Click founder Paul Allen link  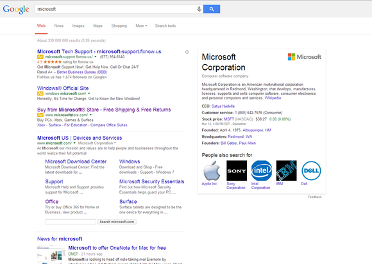[x=247, y=143]
